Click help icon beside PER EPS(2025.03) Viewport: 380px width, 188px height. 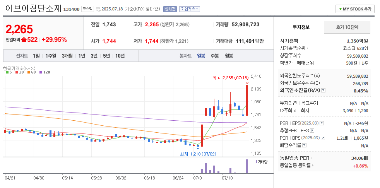[322, 123]
